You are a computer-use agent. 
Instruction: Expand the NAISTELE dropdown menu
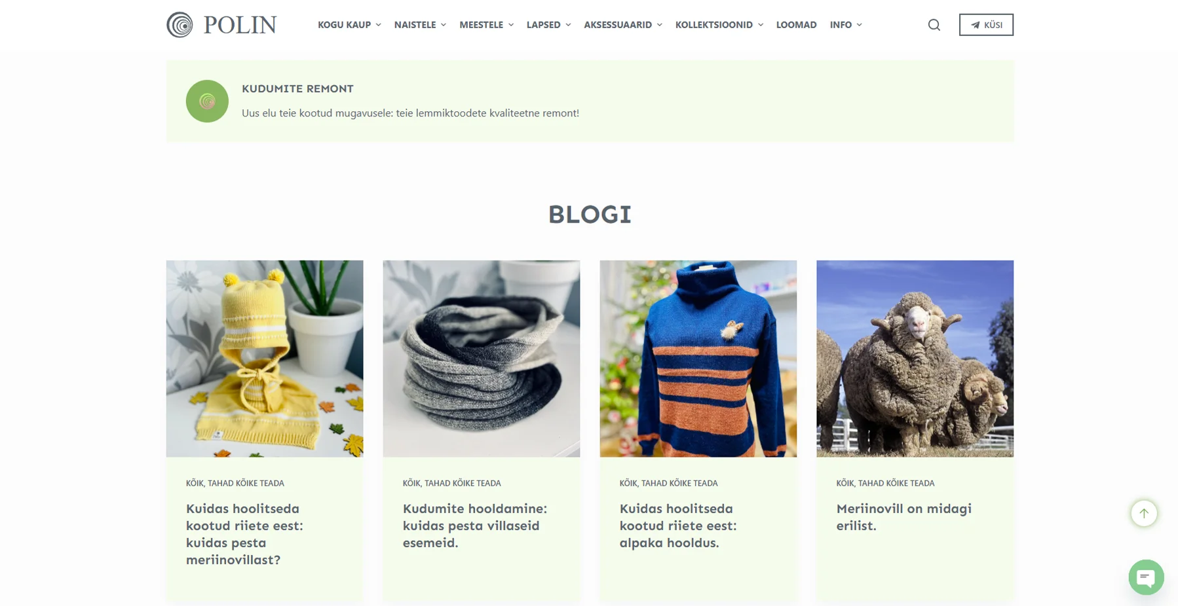pos(420,25)
